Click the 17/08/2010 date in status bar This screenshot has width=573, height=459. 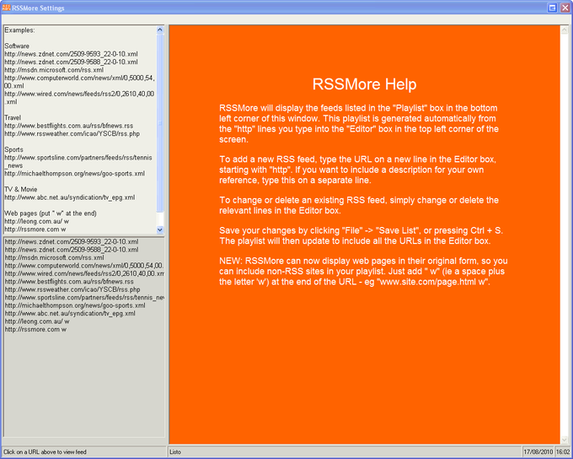538,452
